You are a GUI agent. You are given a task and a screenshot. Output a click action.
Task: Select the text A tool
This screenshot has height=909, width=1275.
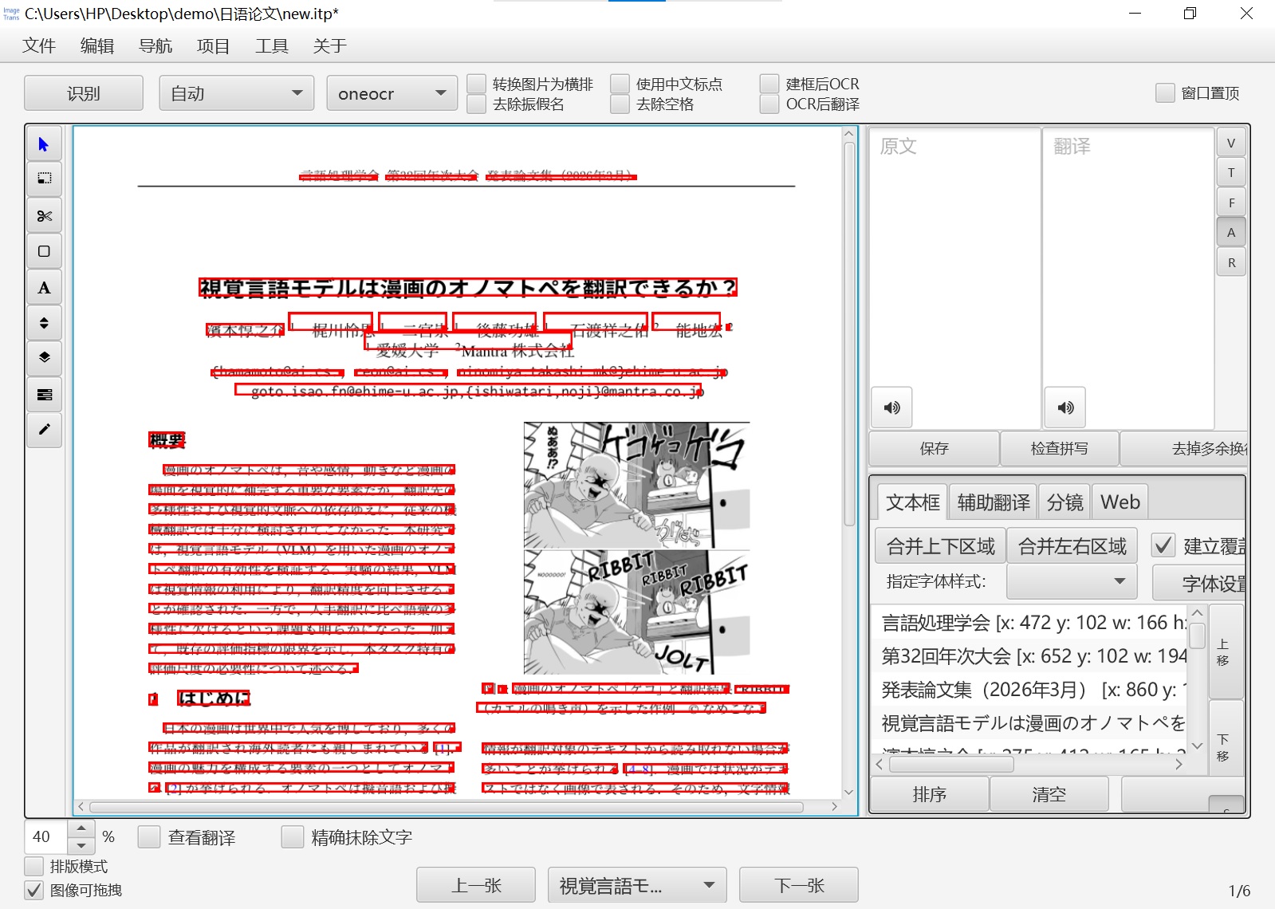pos(44,288)
